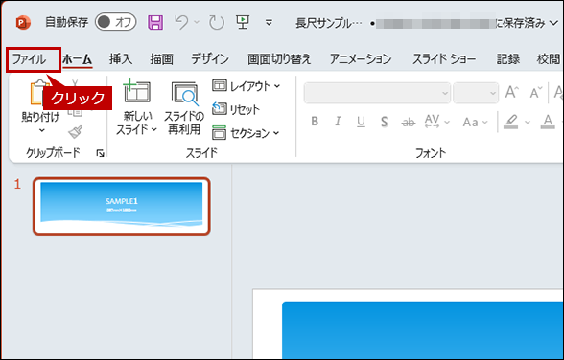The image size is (564, 360).
Task: Click the blue shape on the slide canvas
Action: pos(423,330)
